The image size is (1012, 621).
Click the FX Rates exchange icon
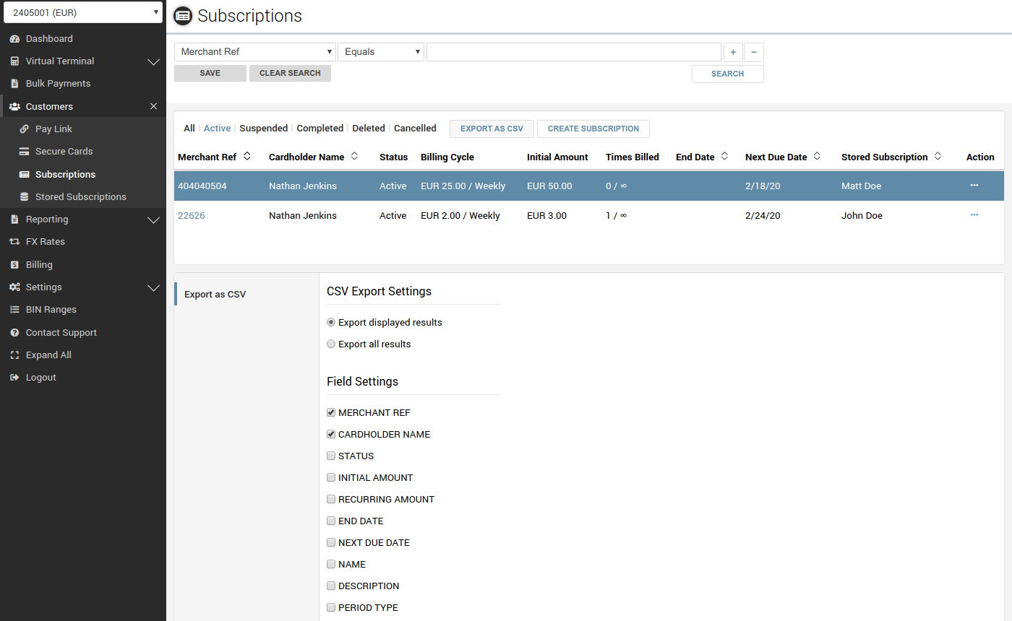(x=14, y=242)
